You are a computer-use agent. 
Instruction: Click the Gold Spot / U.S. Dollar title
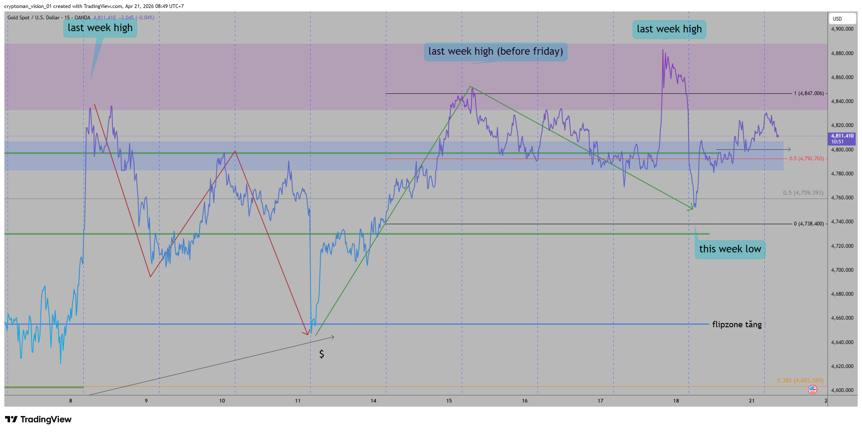click(33, 18)
